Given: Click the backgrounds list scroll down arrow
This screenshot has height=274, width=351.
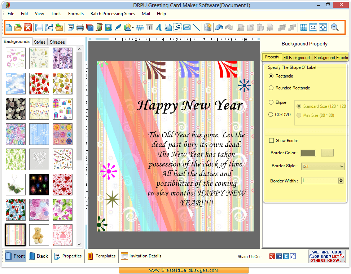Looking at the screenshot, I should 79,244.
